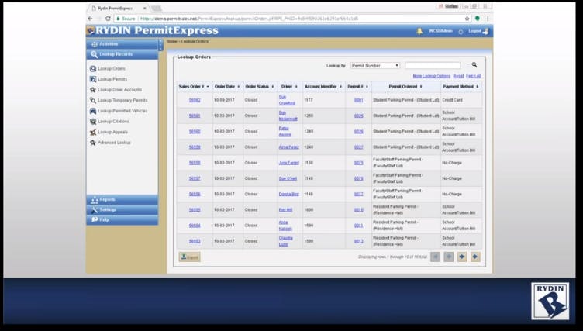Open the Lookup By Permit Number dropdown
The width and height of the screenshot is (583, 331).
click(375, 65)
